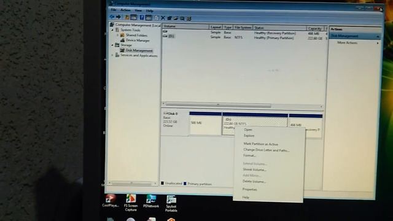
Task: Click the last toolbar icon after magnifier
Action: point(189,18)
